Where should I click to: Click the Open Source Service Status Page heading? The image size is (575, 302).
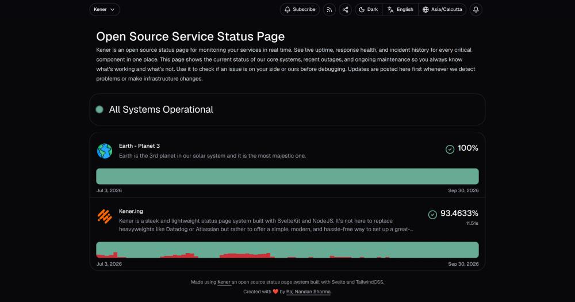tap(190, 36)
